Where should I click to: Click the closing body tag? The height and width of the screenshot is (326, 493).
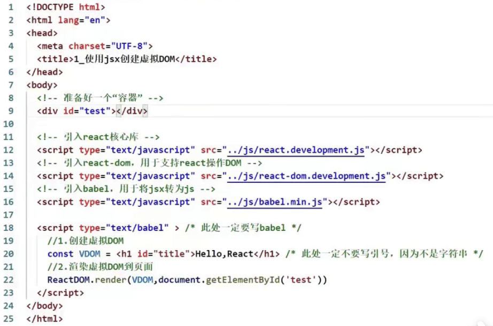click(x=44, y=306)
